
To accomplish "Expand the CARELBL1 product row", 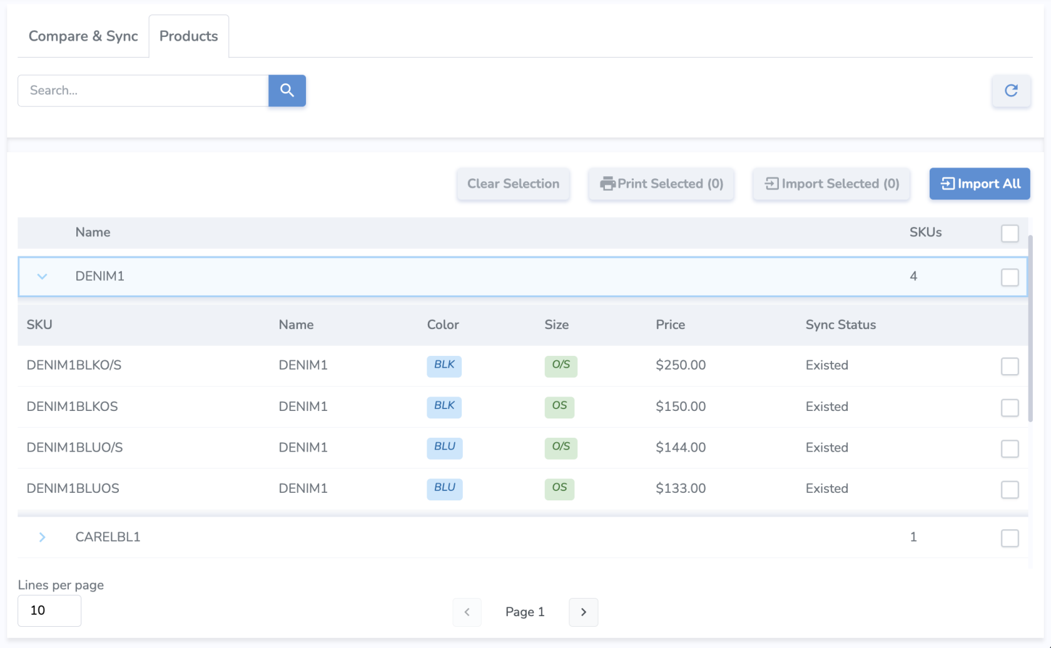I will (42, 537).
